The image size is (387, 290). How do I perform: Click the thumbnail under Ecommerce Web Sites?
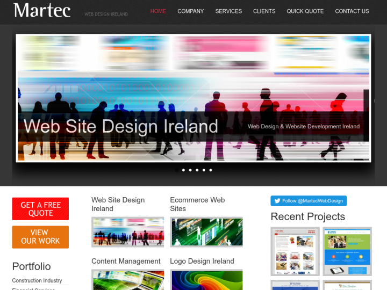(x=206, y=232)
